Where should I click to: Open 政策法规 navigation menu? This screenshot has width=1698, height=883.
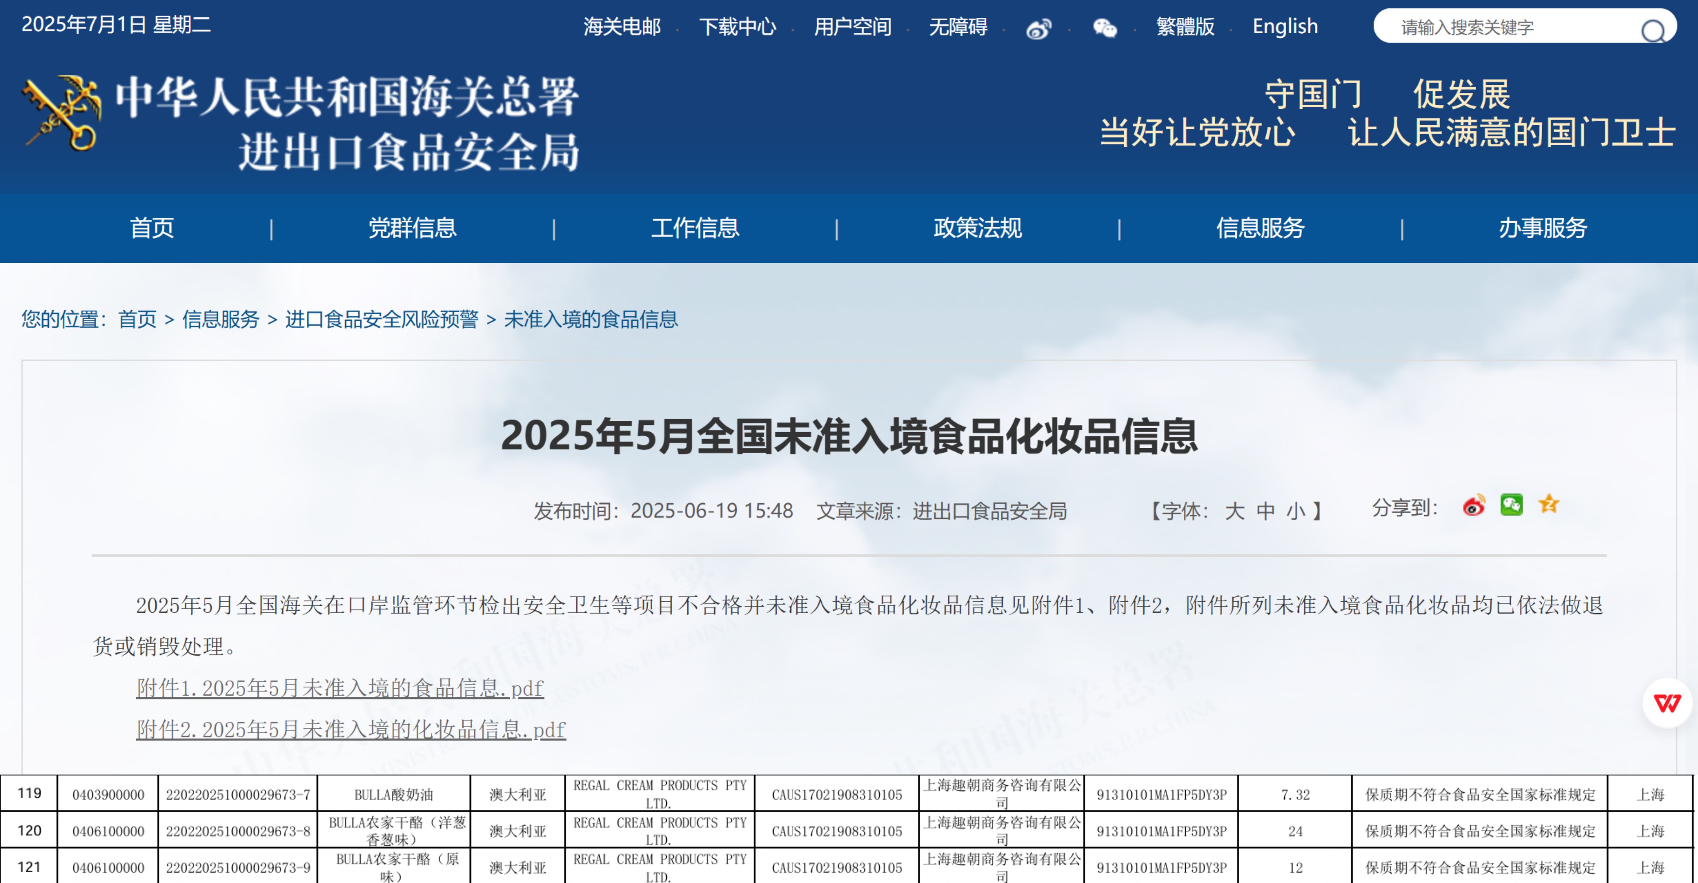(977, 228)
